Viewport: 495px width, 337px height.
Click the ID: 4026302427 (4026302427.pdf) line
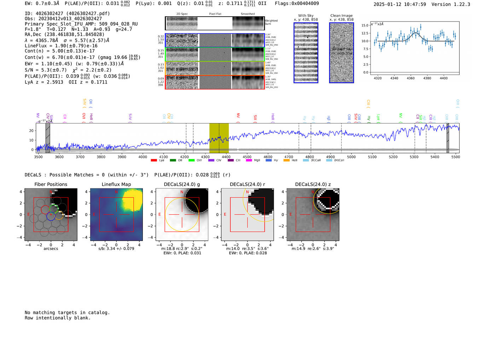[x=67, y=13]
